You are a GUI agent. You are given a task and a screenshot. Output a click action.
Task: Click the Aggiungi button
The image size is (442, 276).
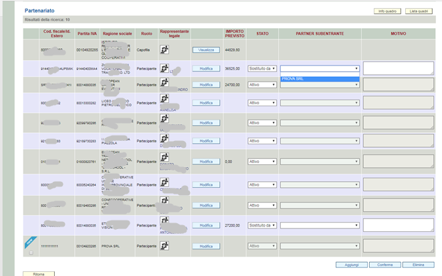pyautogui.click(x=351, y=265)
